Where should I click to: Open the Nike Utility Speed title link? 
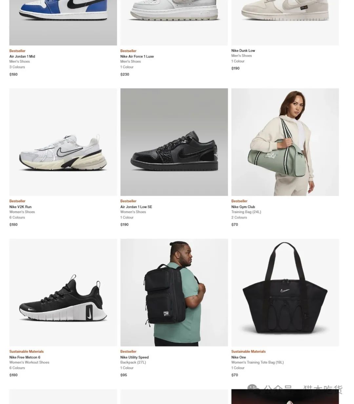click(x=134, y=357)
